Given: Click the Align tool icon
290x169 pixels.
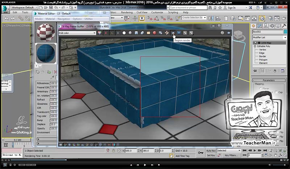Looking at the screenshot, I should point(218,18).
